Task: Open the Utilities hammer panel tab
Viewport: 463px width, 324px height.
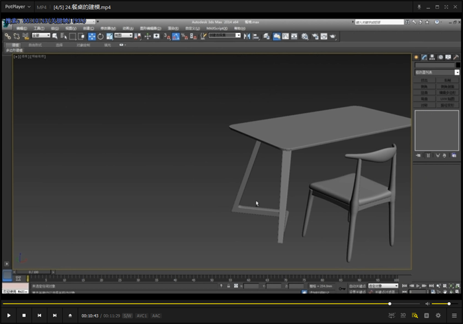Action: click(456, 57)
